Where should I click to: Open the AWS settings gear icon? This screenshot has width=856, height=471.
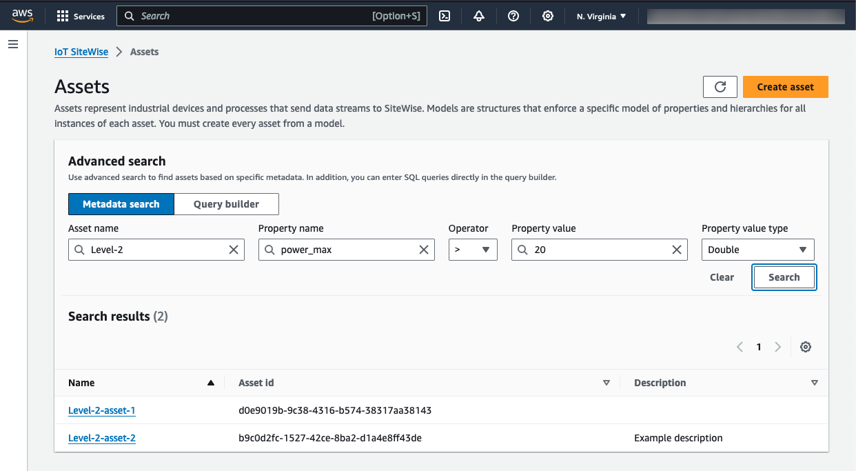[x=548, y=16]
